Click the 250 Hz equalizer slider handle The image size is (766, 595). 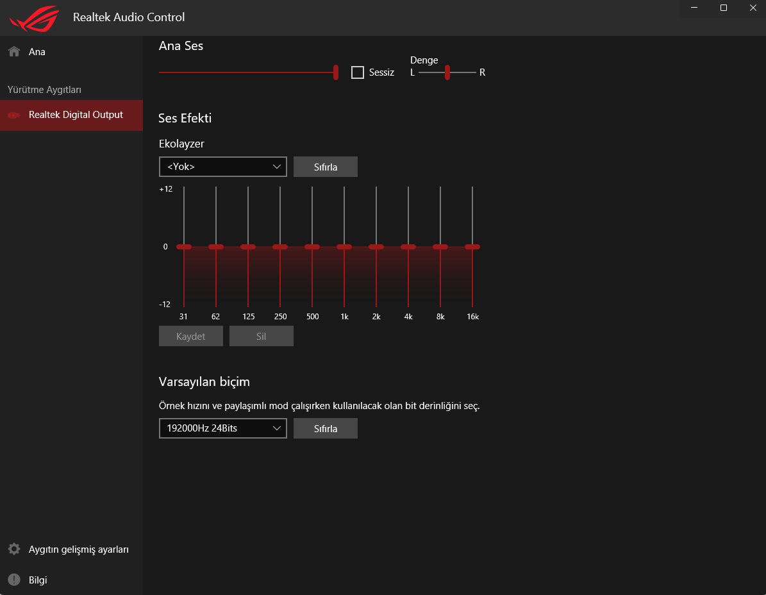280,247
